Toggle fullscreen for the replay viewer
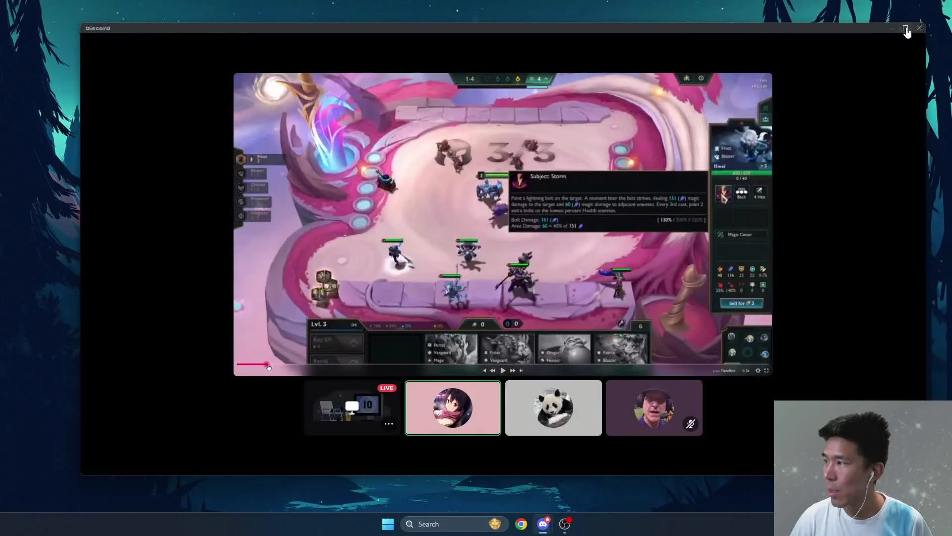The width and height of the screenshot is (952, 536). click(x=766, y=371)
